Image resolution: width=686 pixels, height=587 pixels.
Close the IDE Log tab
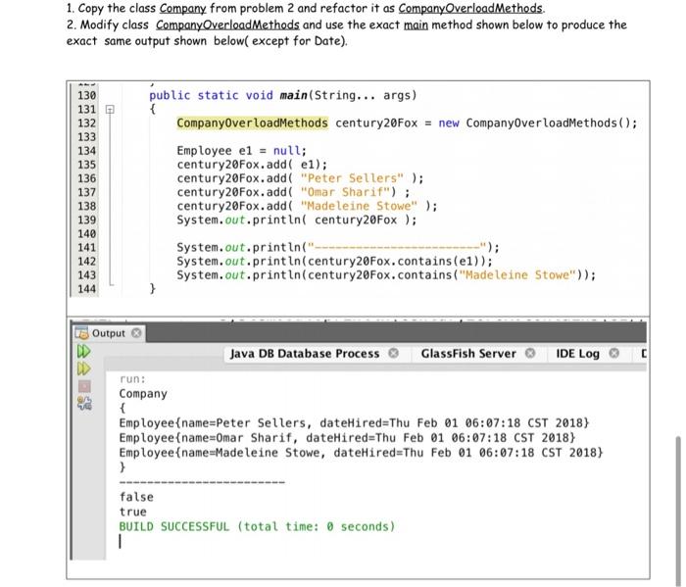click(613, 353)
